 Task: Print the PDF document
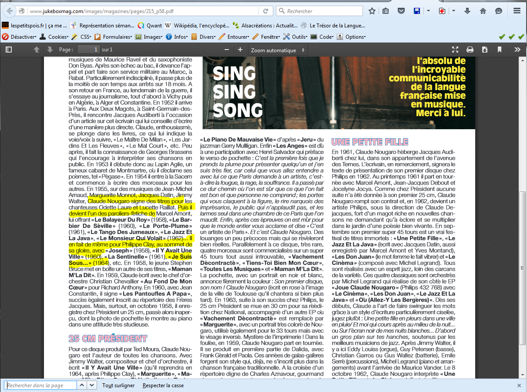(x=470, y=50)
